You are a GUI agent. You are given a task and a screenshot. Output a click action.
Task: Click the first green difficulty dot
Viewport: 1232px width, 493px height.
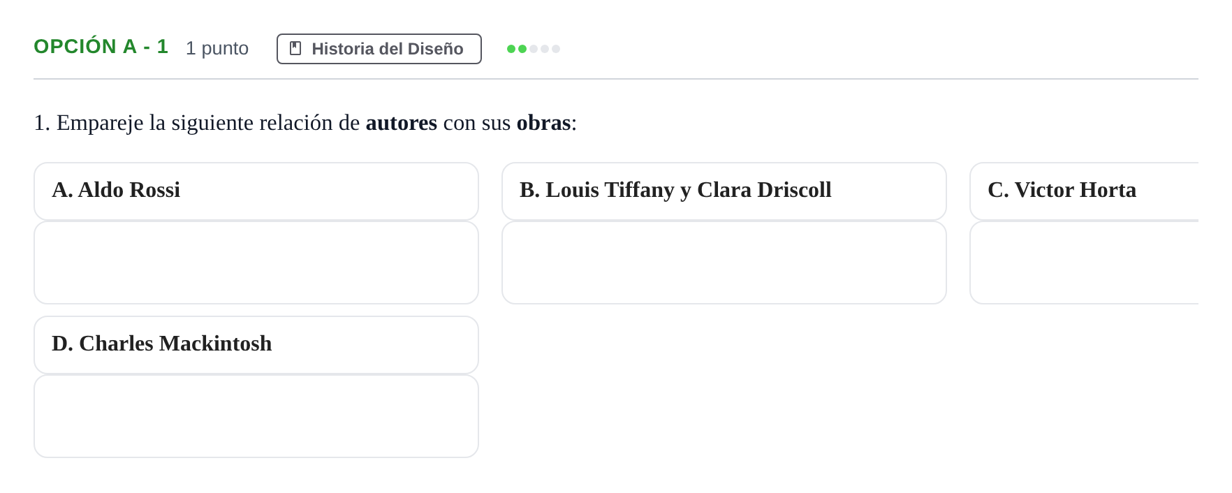pyautogui.click(x=511, y=49)
